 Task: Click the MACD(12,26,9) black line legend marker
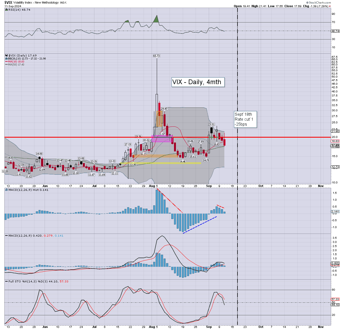(x=6, y=236)
